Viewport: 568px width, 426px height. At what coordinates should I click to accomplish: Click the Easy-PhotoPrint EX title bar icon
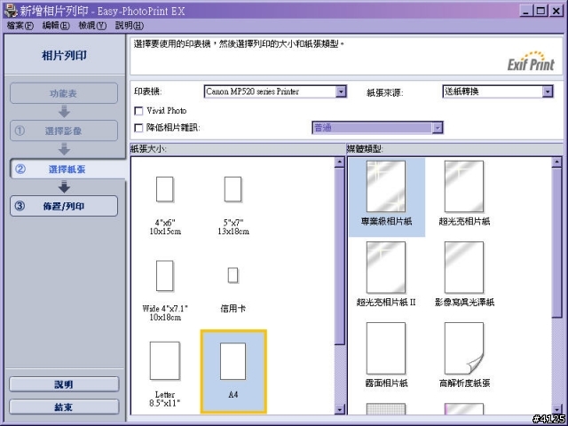(11, 11)
